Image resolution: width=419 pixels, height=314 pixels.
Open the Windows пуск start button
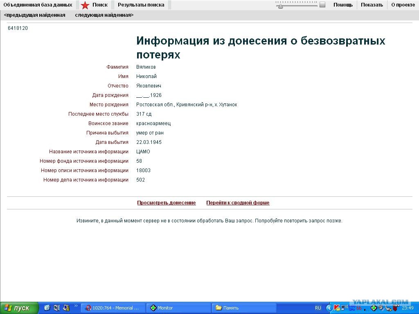click(19, 308)
